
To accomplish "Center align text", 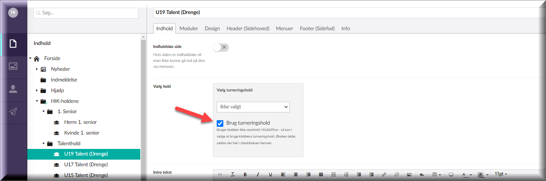I will (296, 174).
